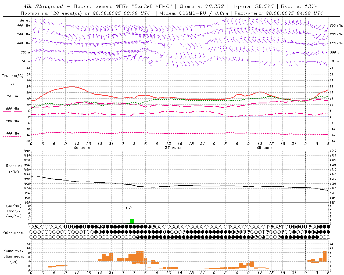Click the Давление pressure panel label
Image resolution: width=344 pixels, height=275 pixels.
[14, 166]
